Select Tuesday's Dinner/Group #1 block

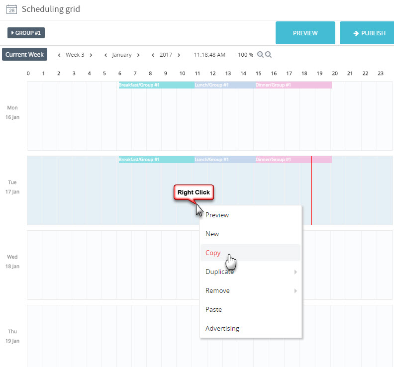[x=294, y=160]
